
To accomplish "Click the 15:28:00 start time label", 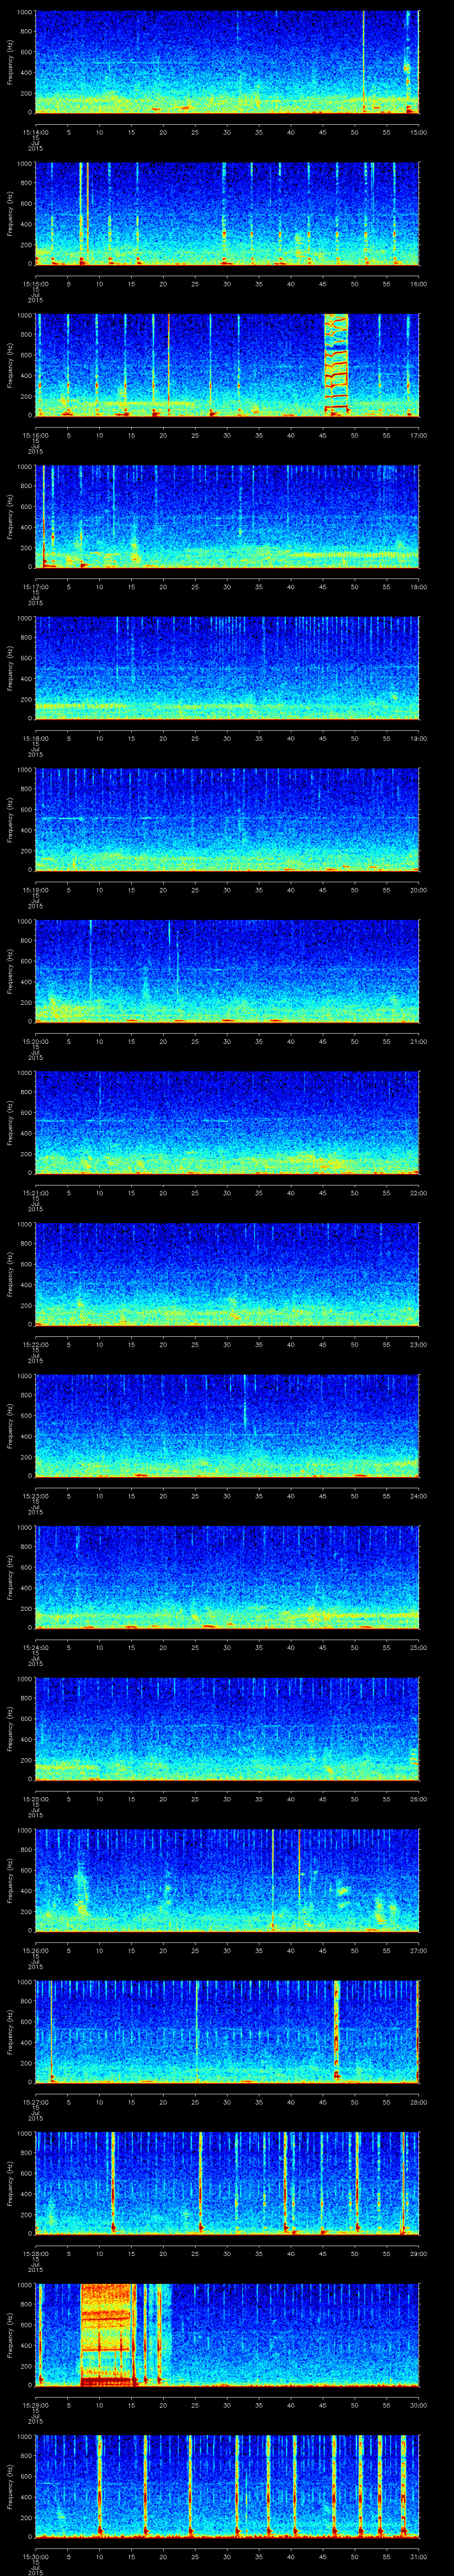I will pos(35,2253).
